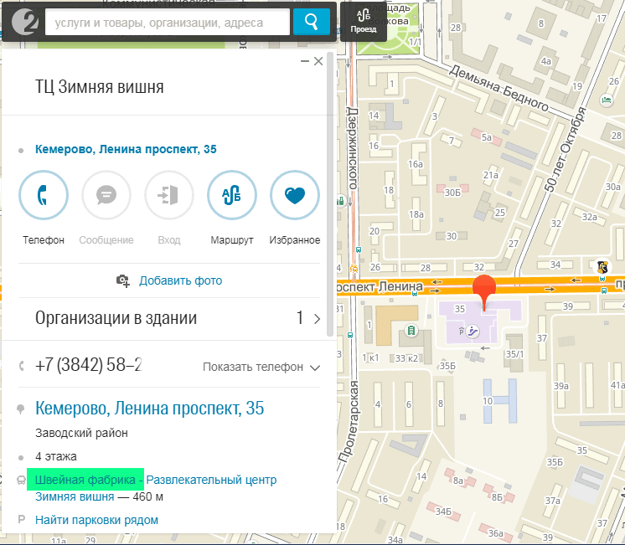Screen dimensions: 625x545
Task: Expand Показать телефон dropdown
Action: (x=261, y=367)
